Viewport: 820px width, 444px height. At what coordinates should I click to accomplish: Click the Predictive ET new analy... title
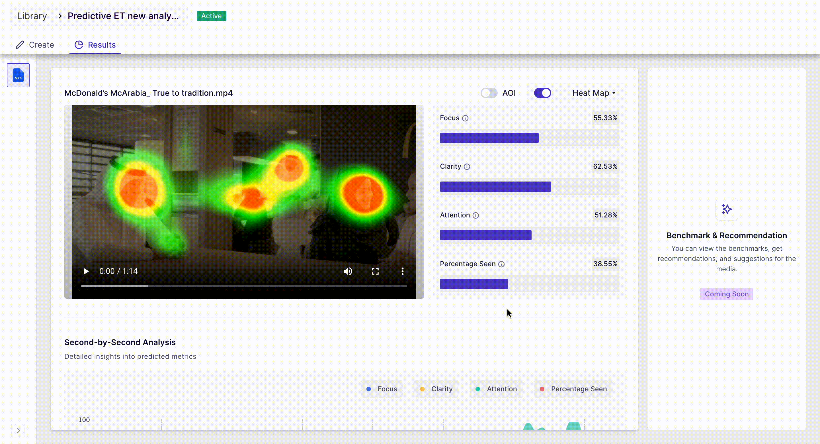pos(123,16)
